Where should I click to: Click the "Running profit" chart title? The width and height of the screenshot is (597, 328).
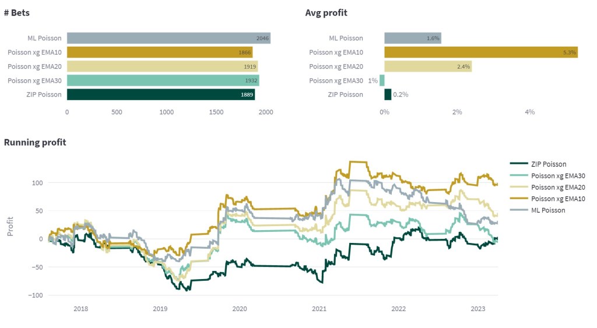coord(35,142)
